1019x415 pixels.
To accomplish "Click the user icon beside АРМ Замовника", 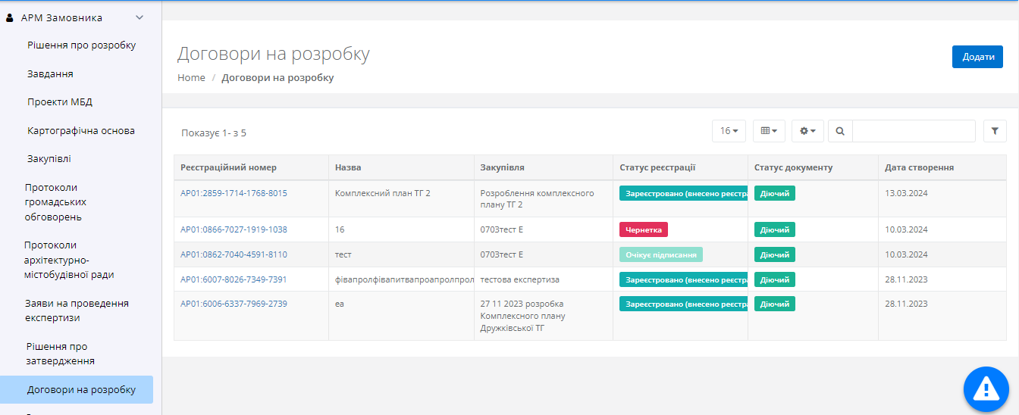I will [10, 17].
